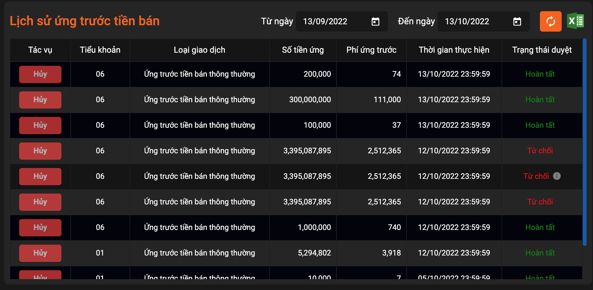Click the orange refresh icon button

pyautogui.click(x=550, y=21)
